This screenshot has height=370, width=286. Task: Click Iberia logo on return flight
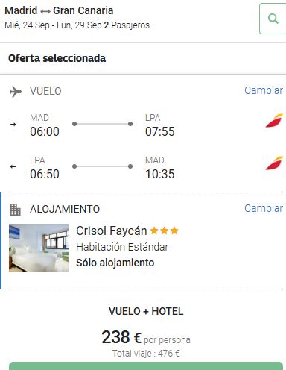[x=274, y=163]
